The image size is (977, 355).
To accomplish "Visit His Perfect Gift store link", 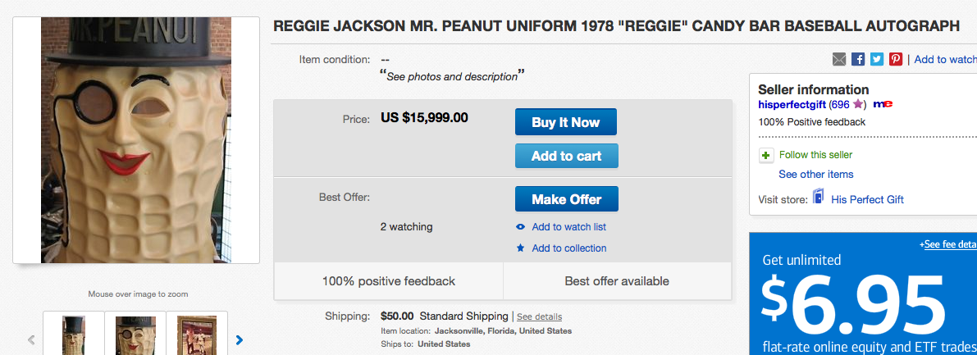I will pos(867,199).
